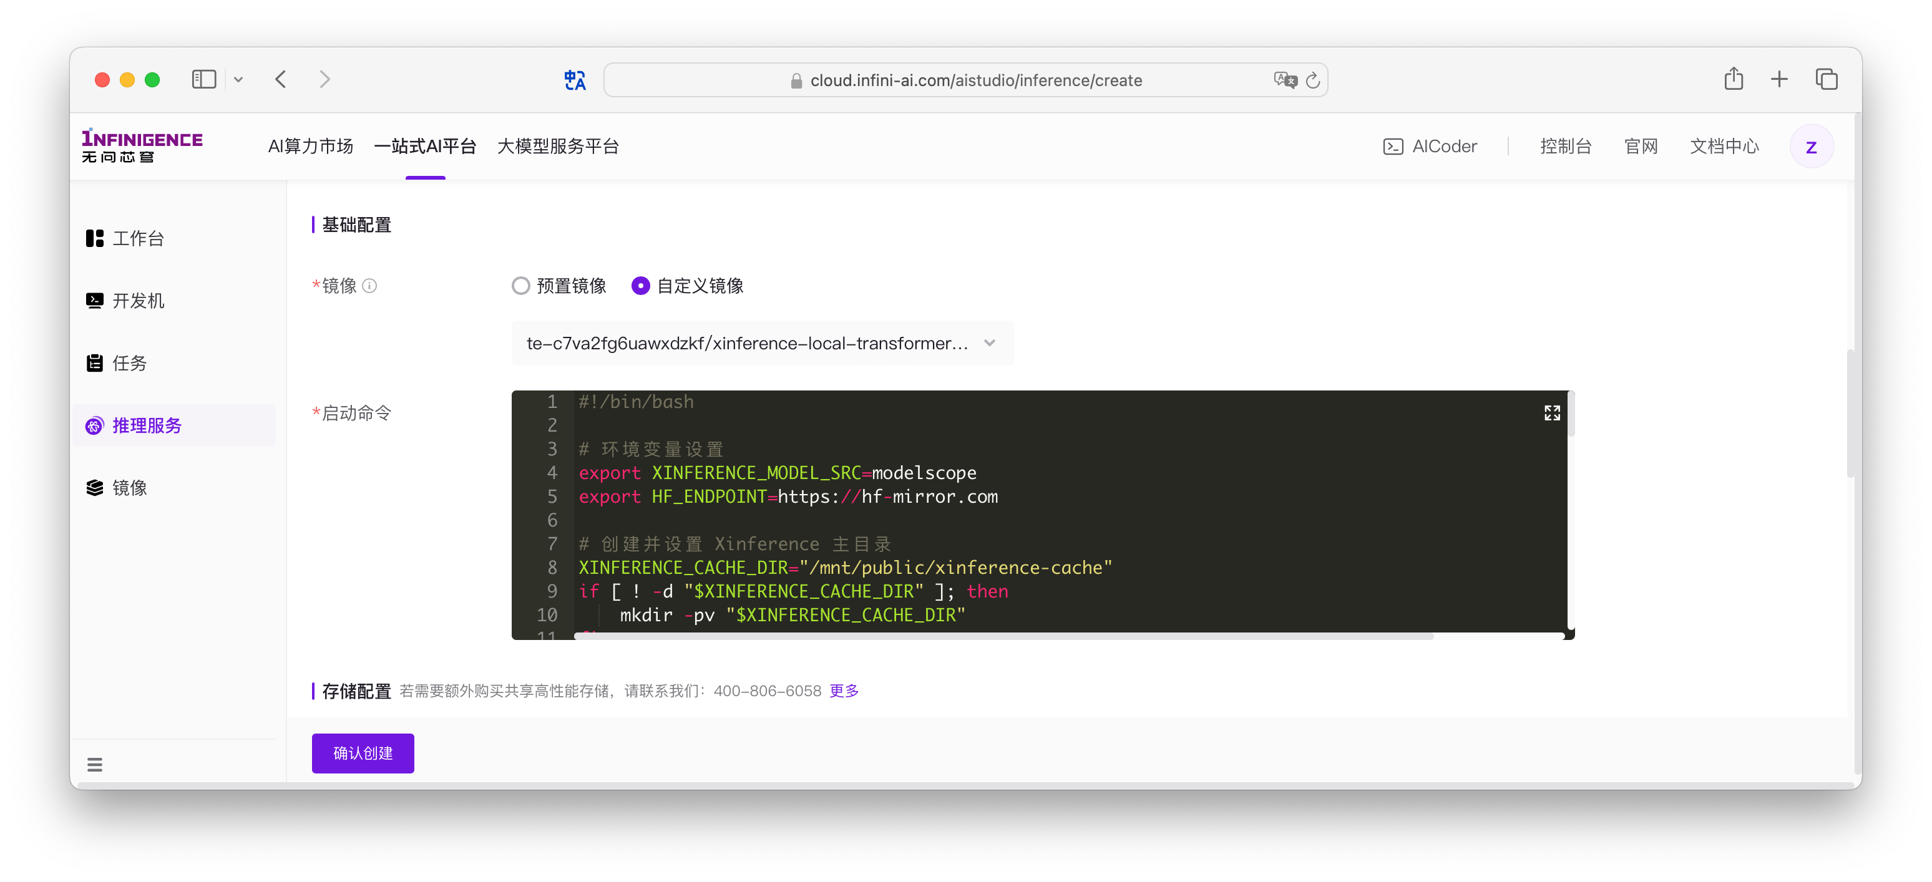The width and height of the screenshot is (1932, 882).
Task: Click the XINFERENCE_CACHE_DIR assignment line
Action: pyautogui.click(x=845, y=568)
